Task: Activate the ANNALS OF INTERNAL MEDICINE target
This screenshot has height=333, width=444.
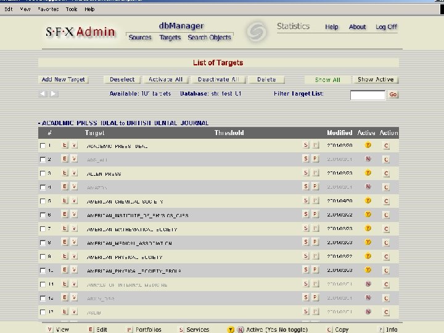Action: (368, 284)
